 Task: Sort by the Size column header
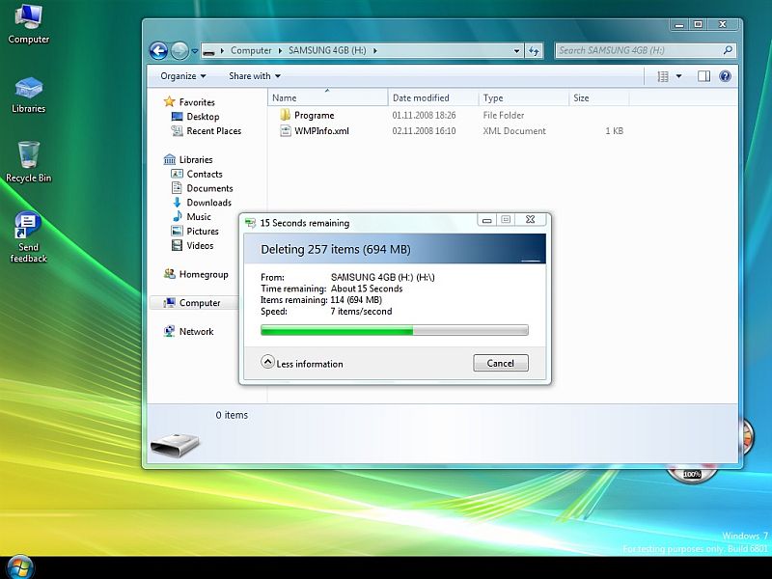pyautogui.click(x=598, y=98)
